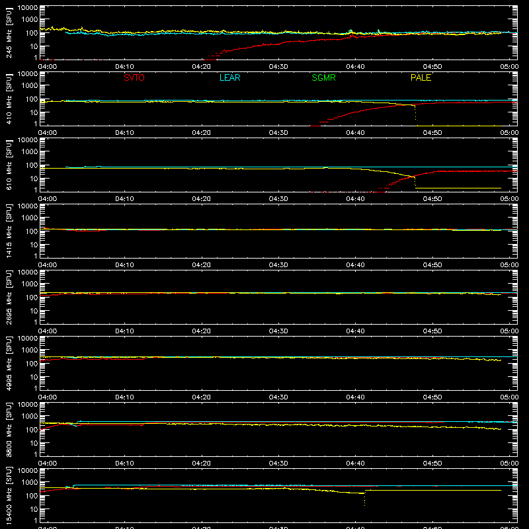Click the 04:00 time label under the 4995 MHz plot
This screenshot has height=529, width=529.
coord(48,397)
